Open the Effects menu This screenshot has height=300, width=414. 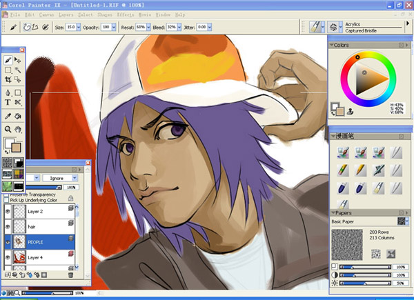126,14
